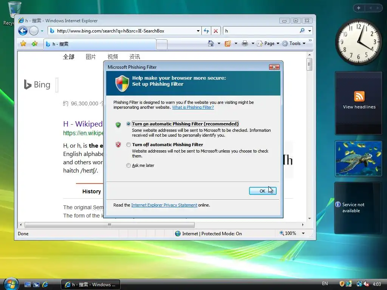The height and width of the screenshot is (290, 387).
Task: Click the History section tab in result
Action: tap(91, 191)
